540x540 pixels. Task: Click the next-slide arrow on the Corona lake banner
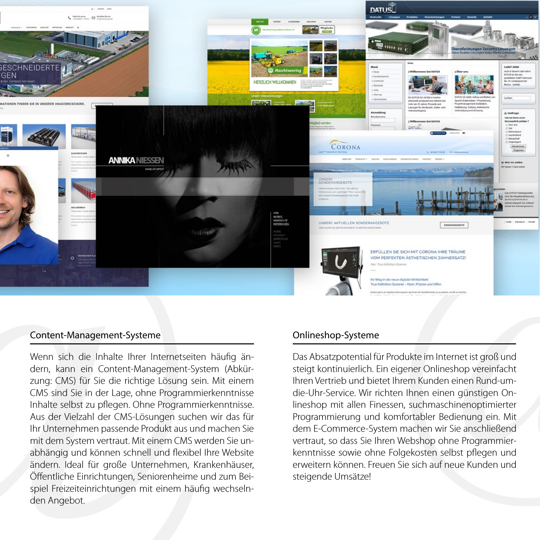(x=490, y=189)
